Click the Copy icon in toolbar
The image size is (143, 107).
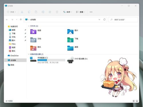(29, 12)
